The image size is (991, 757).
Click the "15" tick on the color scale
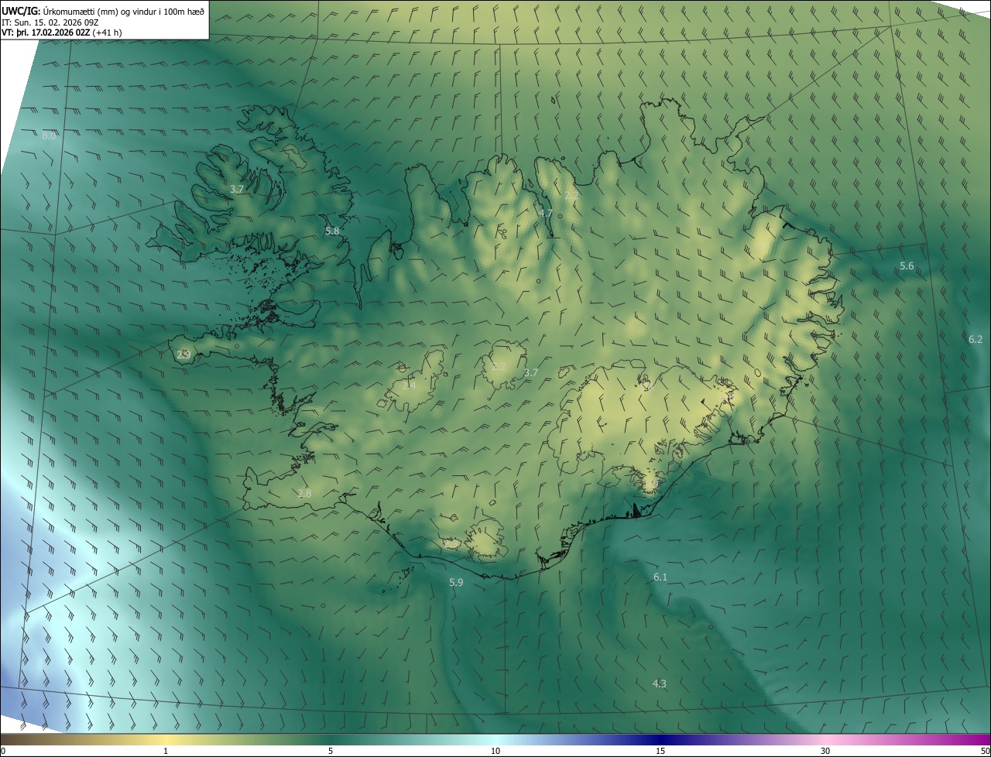click(x=660, y=751)
